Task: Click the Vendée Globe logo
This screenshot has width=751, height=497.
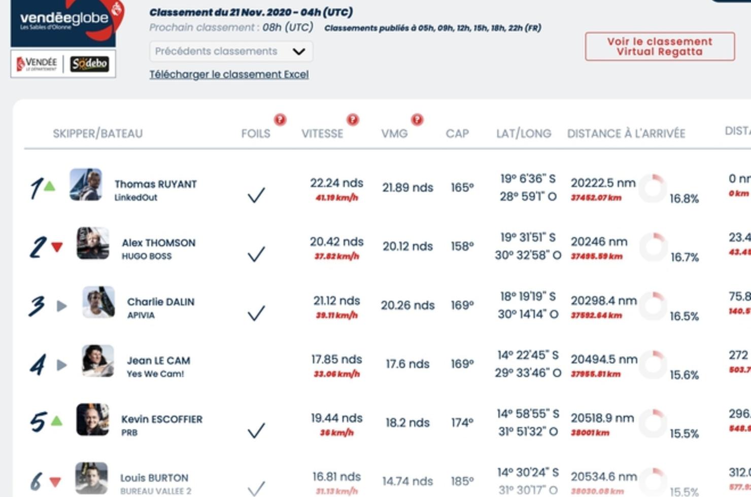Action: click(x=65, y=22)
